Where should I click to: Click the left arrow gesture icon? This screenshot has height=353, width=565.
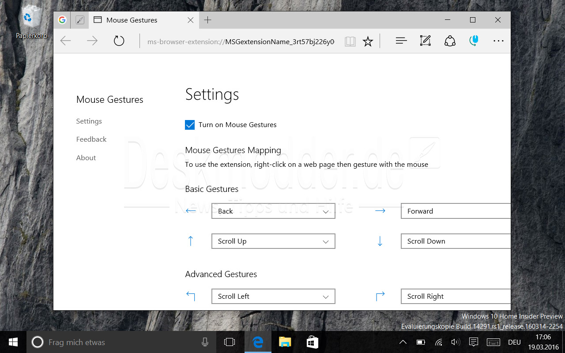click(x=191, y=211)
